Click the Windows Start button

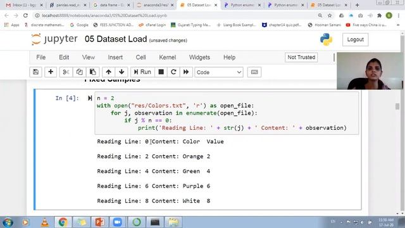click(x=8, y=222)
